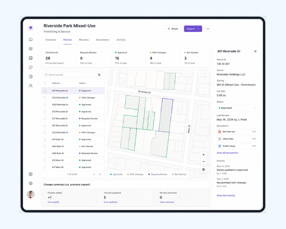Check the 305 Riverside Dr row checkbox
Image resolution: width=286 pixels, height=229 pixels.
click(45, 98)
